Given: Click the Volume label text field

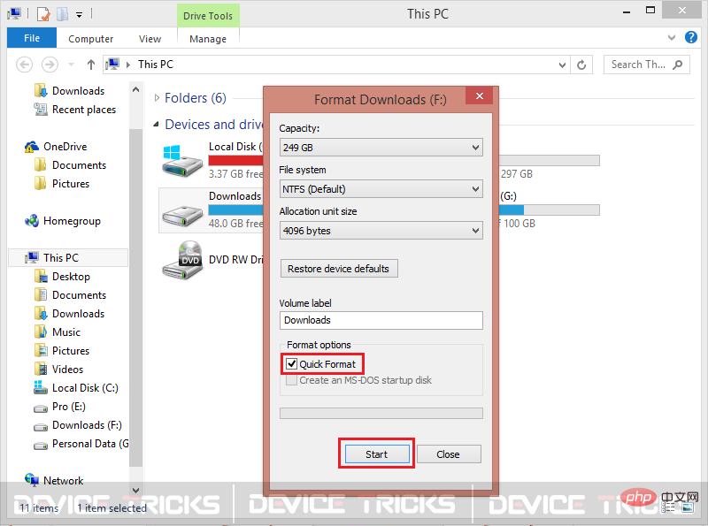Looking at the screenshot, I should click(381, 320).
